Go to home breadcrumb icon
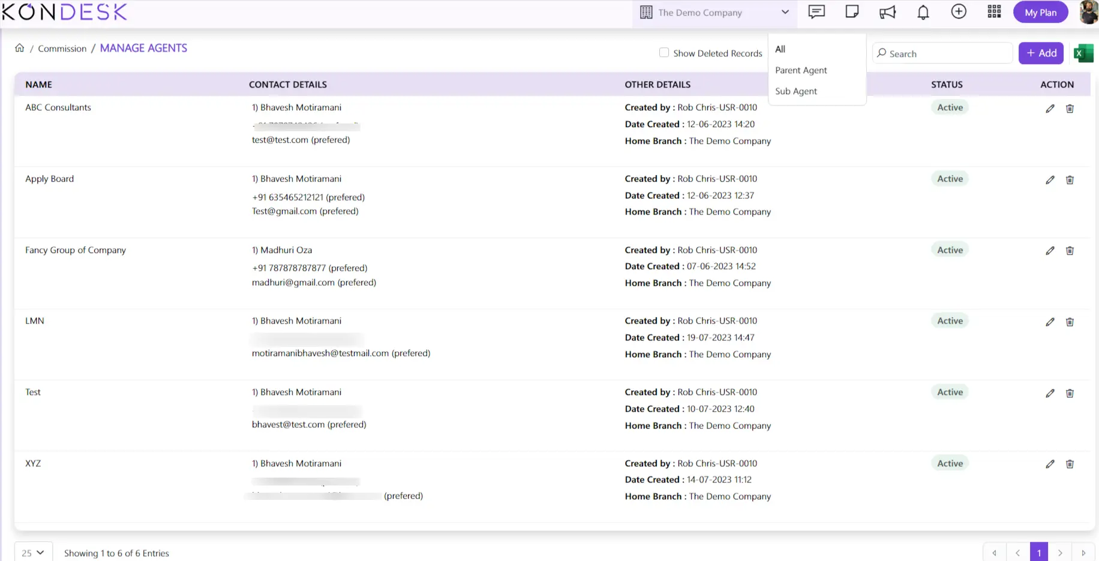Viewport: 1099px width, 561px height. click(20, 48)
